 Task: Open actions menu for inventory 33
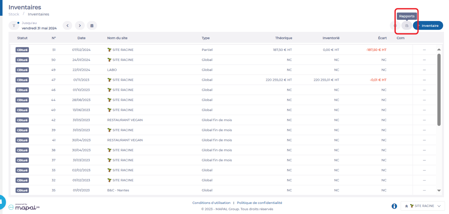click(424, 170)
